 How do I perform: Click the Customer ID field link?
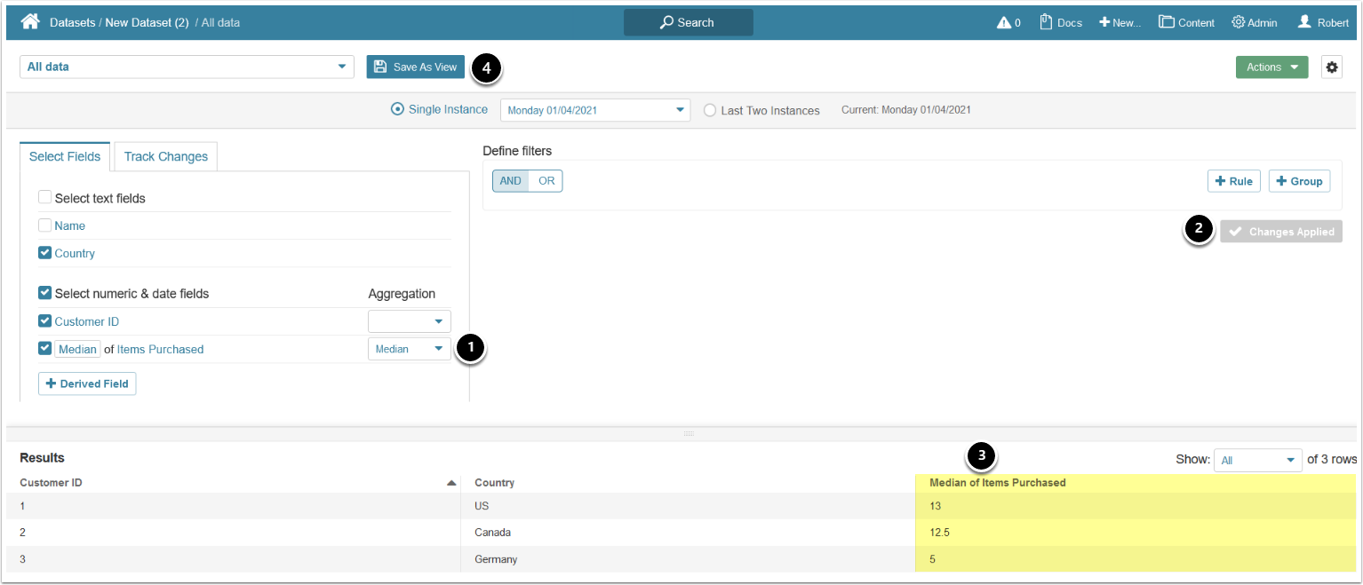click(x=87, y=321)
